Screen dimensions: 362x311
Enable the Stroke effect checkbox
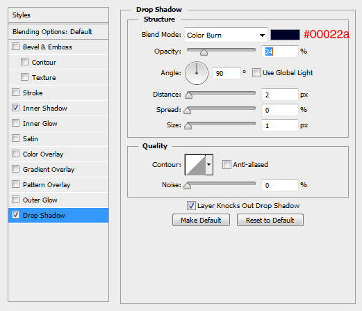point(15,93)
